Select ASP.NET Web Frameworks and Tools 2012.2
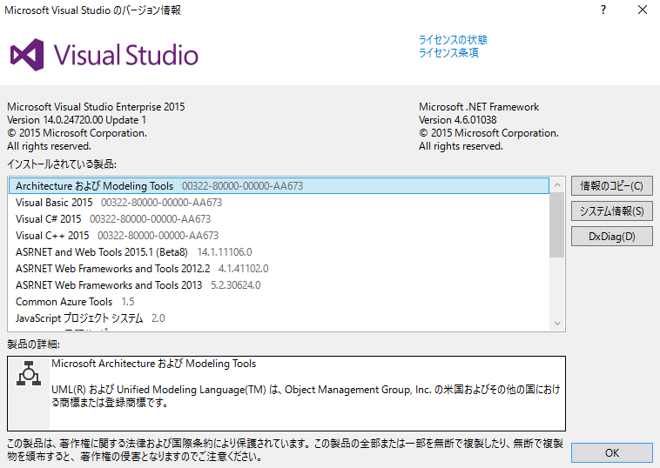Viewport: 660px width, 468px height. click(x=279, y=269)
